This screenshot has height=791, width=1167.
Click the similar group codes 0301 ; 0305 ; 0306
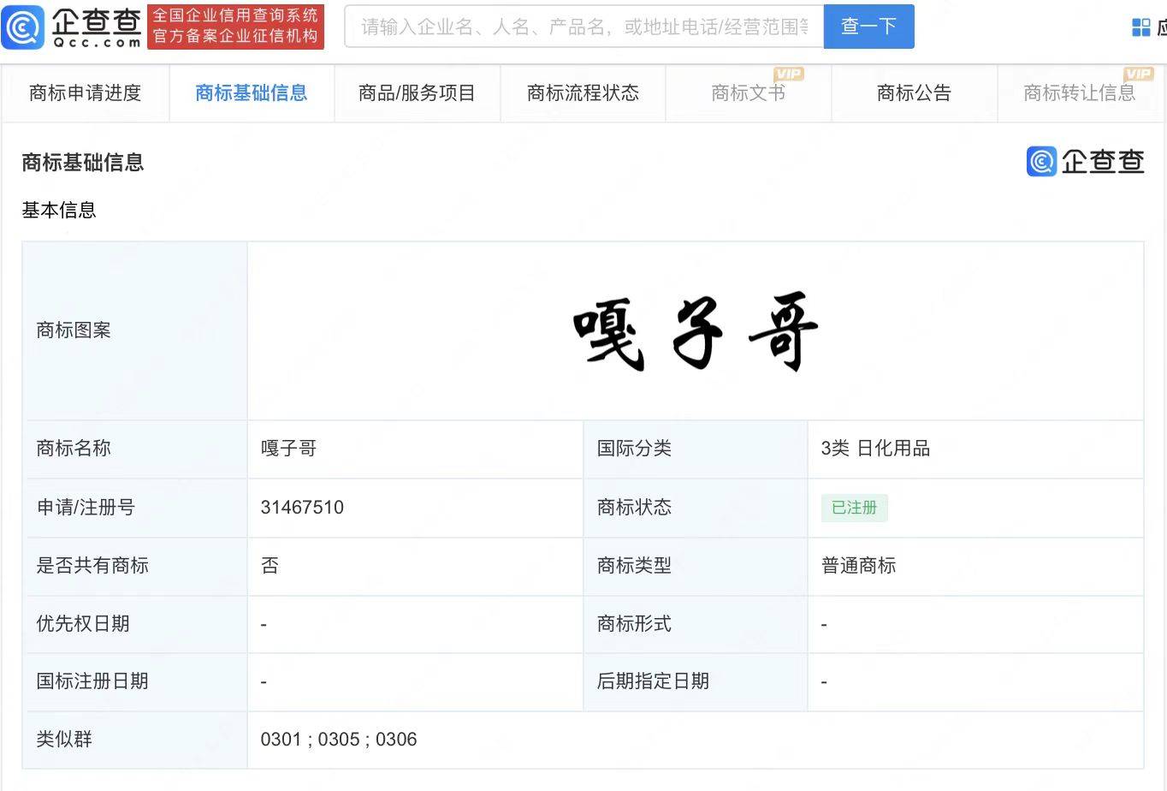pyautogui.click(x=339, y=740)
